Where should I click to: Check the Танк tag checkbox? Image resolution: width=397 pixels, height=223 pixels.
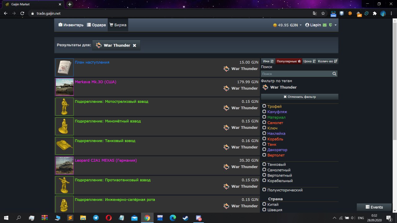pos(264,144)
